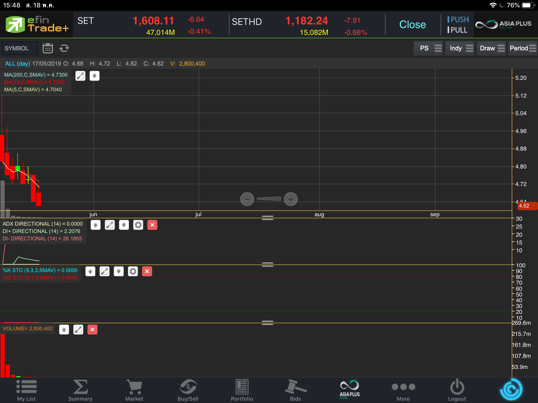Switch to PULL data mode
This screenshot has width=538, height=403.
pyautogui.click(x=457, y=30)
